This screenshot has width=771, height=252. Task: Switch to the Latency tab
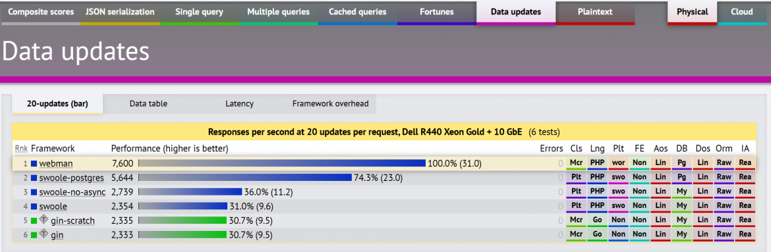point(239,104)
